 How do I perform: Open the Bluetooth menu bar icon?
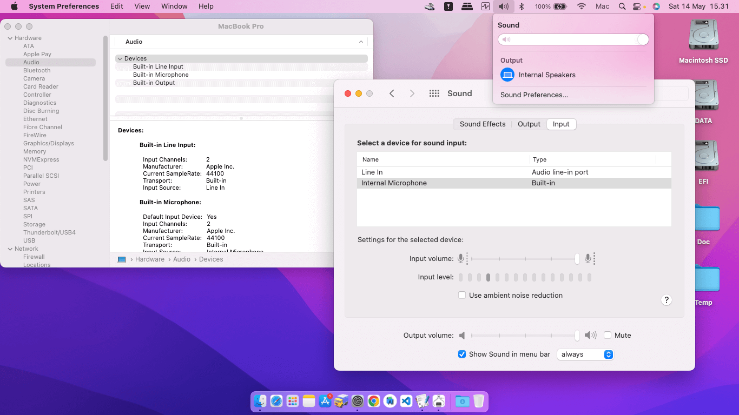point(522,6)
